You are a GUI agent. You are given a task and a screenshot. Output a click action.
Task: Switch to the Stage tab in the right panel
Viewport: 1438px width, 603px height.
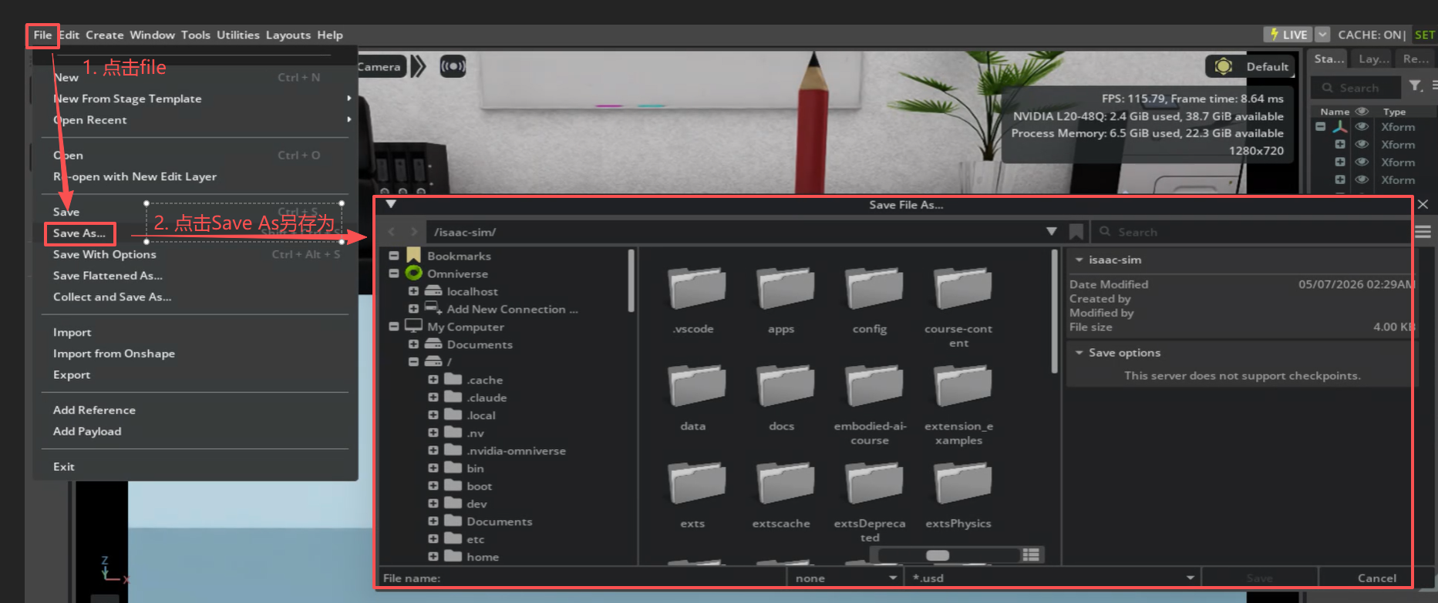click(x=1329, y=59)
